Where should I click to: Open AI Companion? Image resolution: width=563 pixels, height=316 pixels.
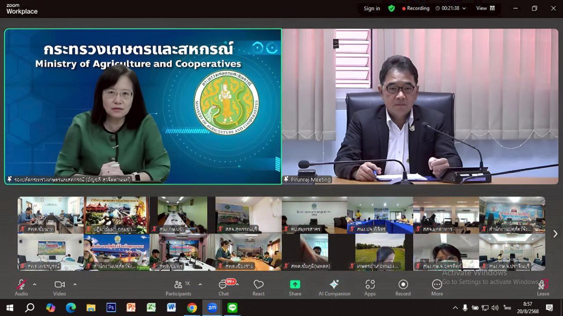tap(334, 288)
